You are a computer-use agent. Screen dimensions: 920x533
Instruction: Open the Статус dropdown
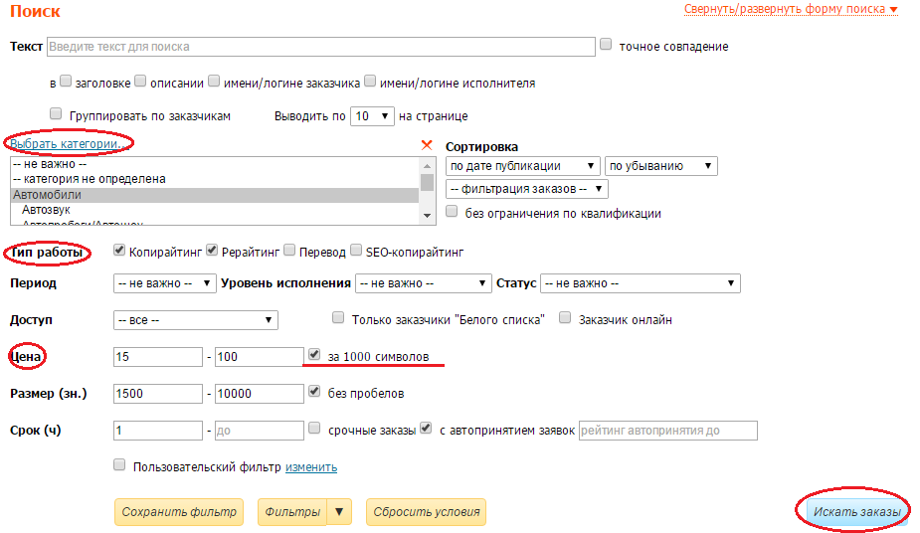(641, 283)
